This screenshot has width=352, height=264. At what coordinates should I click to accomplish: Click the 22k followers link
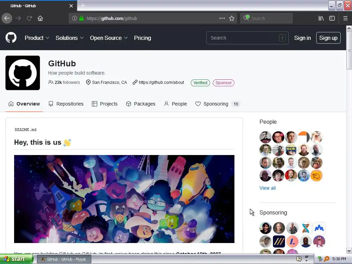tap(64, 82)
